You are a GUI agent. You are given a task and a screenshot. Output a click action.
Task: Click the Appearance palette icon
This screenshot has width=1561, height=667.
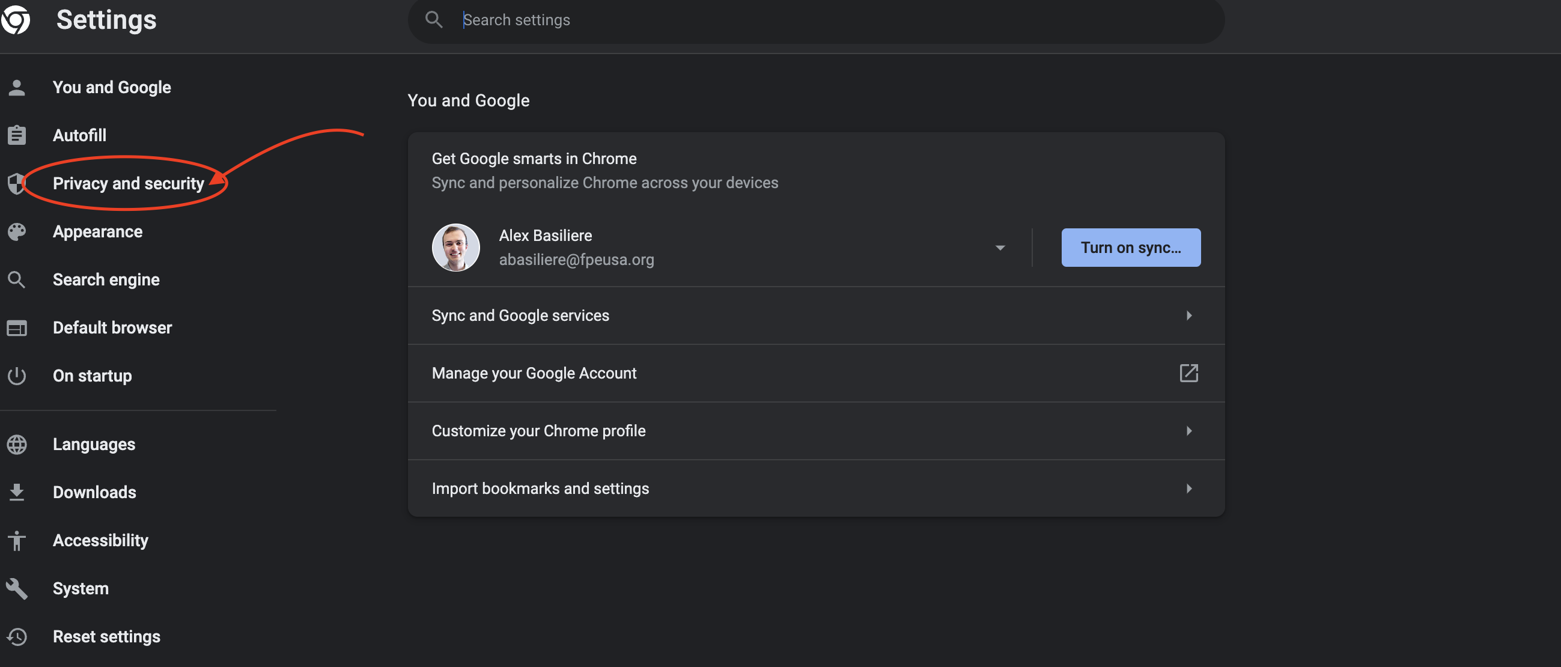tap(17, 231)
